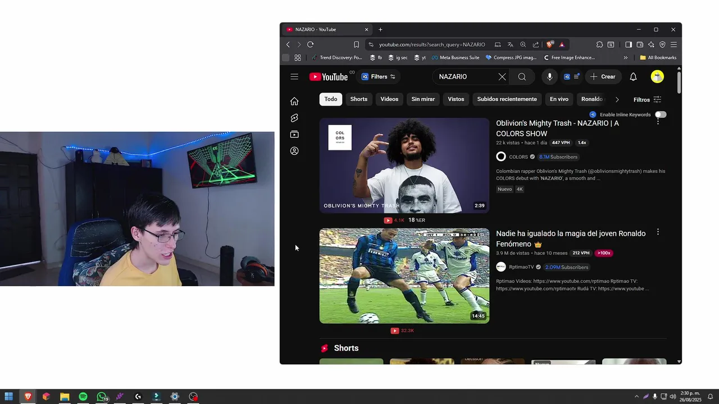Viewport: 719px width, 404px height.
Task: Open Brave Wallet icon
Action: point(640,44)
